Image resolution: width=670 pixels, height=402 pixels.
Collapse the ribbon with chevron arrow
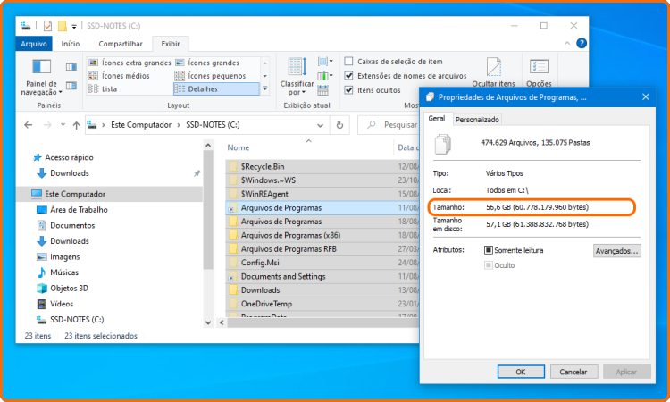[x=567, y=43]
